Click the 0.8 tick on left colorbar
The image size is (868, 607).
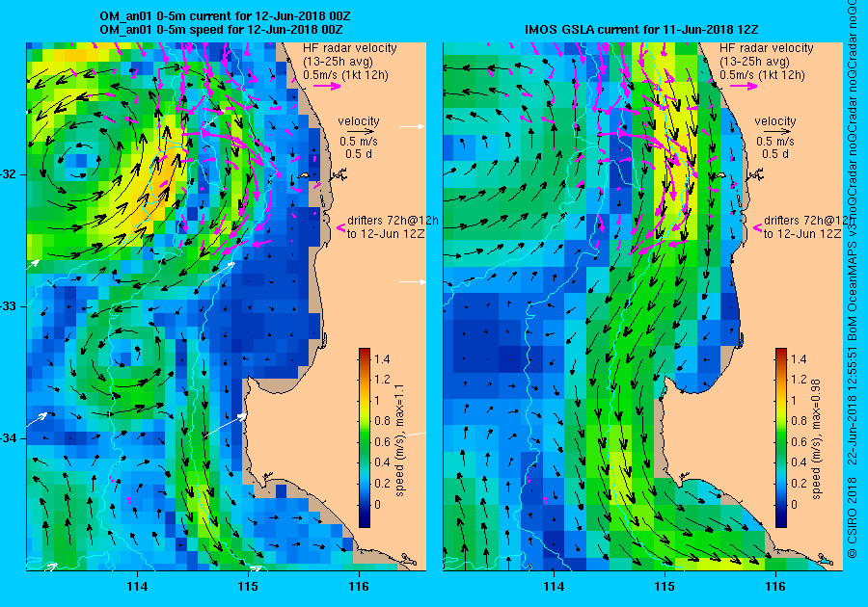click(382, 421)
